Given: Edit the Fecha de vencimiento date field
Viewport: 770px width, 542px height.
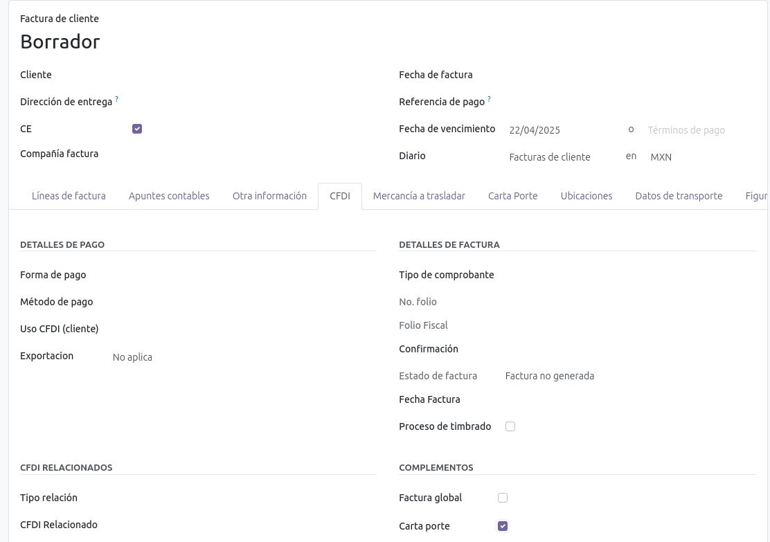Looking at the screenshot, I should [561, 130].
